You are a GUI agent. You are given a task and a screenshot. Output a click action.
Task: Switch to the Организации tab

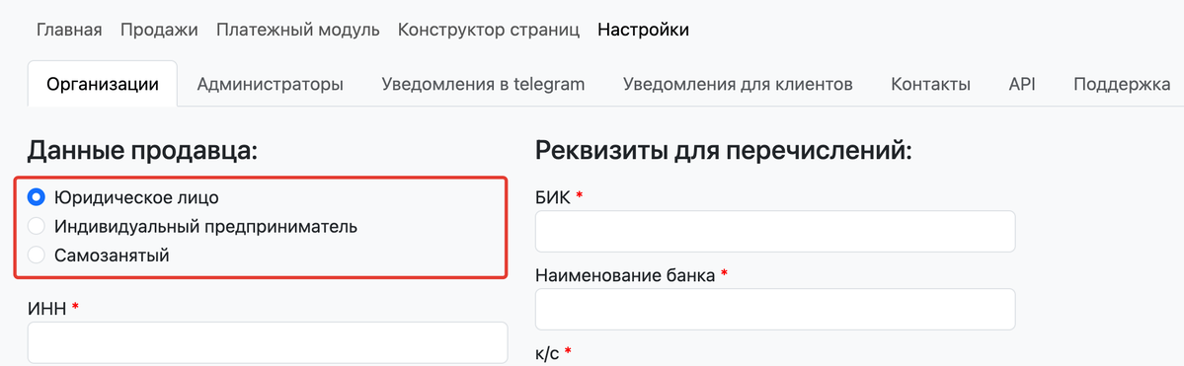(x=103, y=84)
